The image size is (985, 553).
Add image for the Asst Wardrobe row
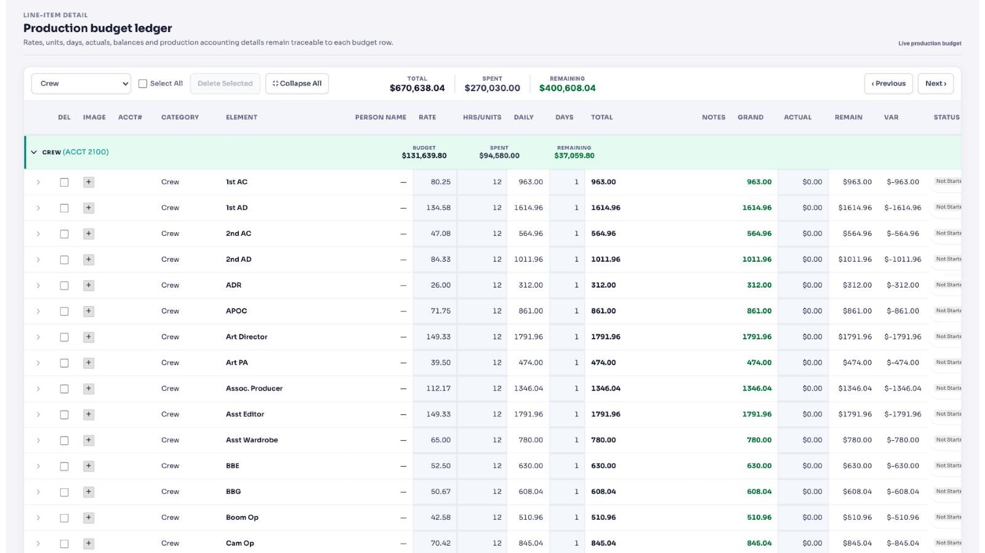(89, 440)
